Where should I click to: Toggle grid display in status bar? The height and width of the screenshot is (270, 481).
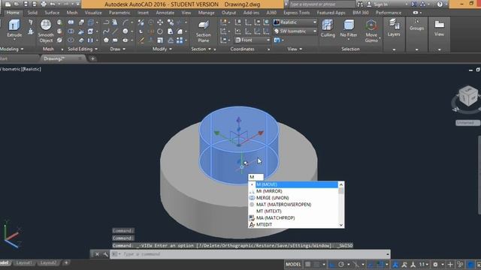[x=307, y=265]
